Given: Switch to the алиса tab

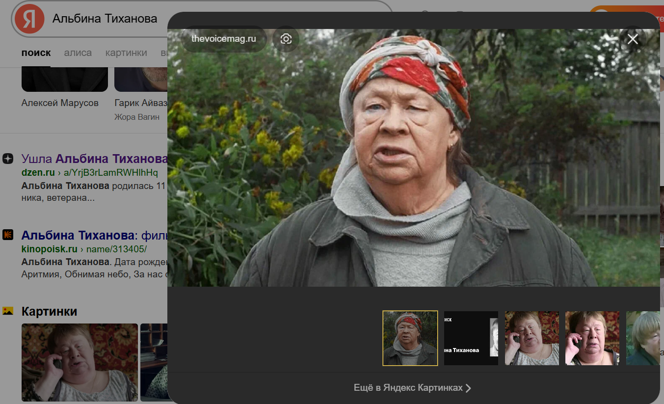Looking at the screenshot, I should (x=78, y=53).
